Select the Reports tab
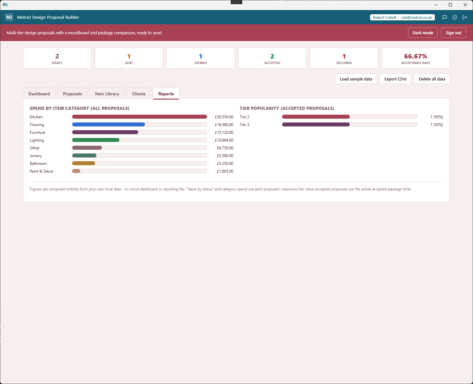 pos(166,94)
